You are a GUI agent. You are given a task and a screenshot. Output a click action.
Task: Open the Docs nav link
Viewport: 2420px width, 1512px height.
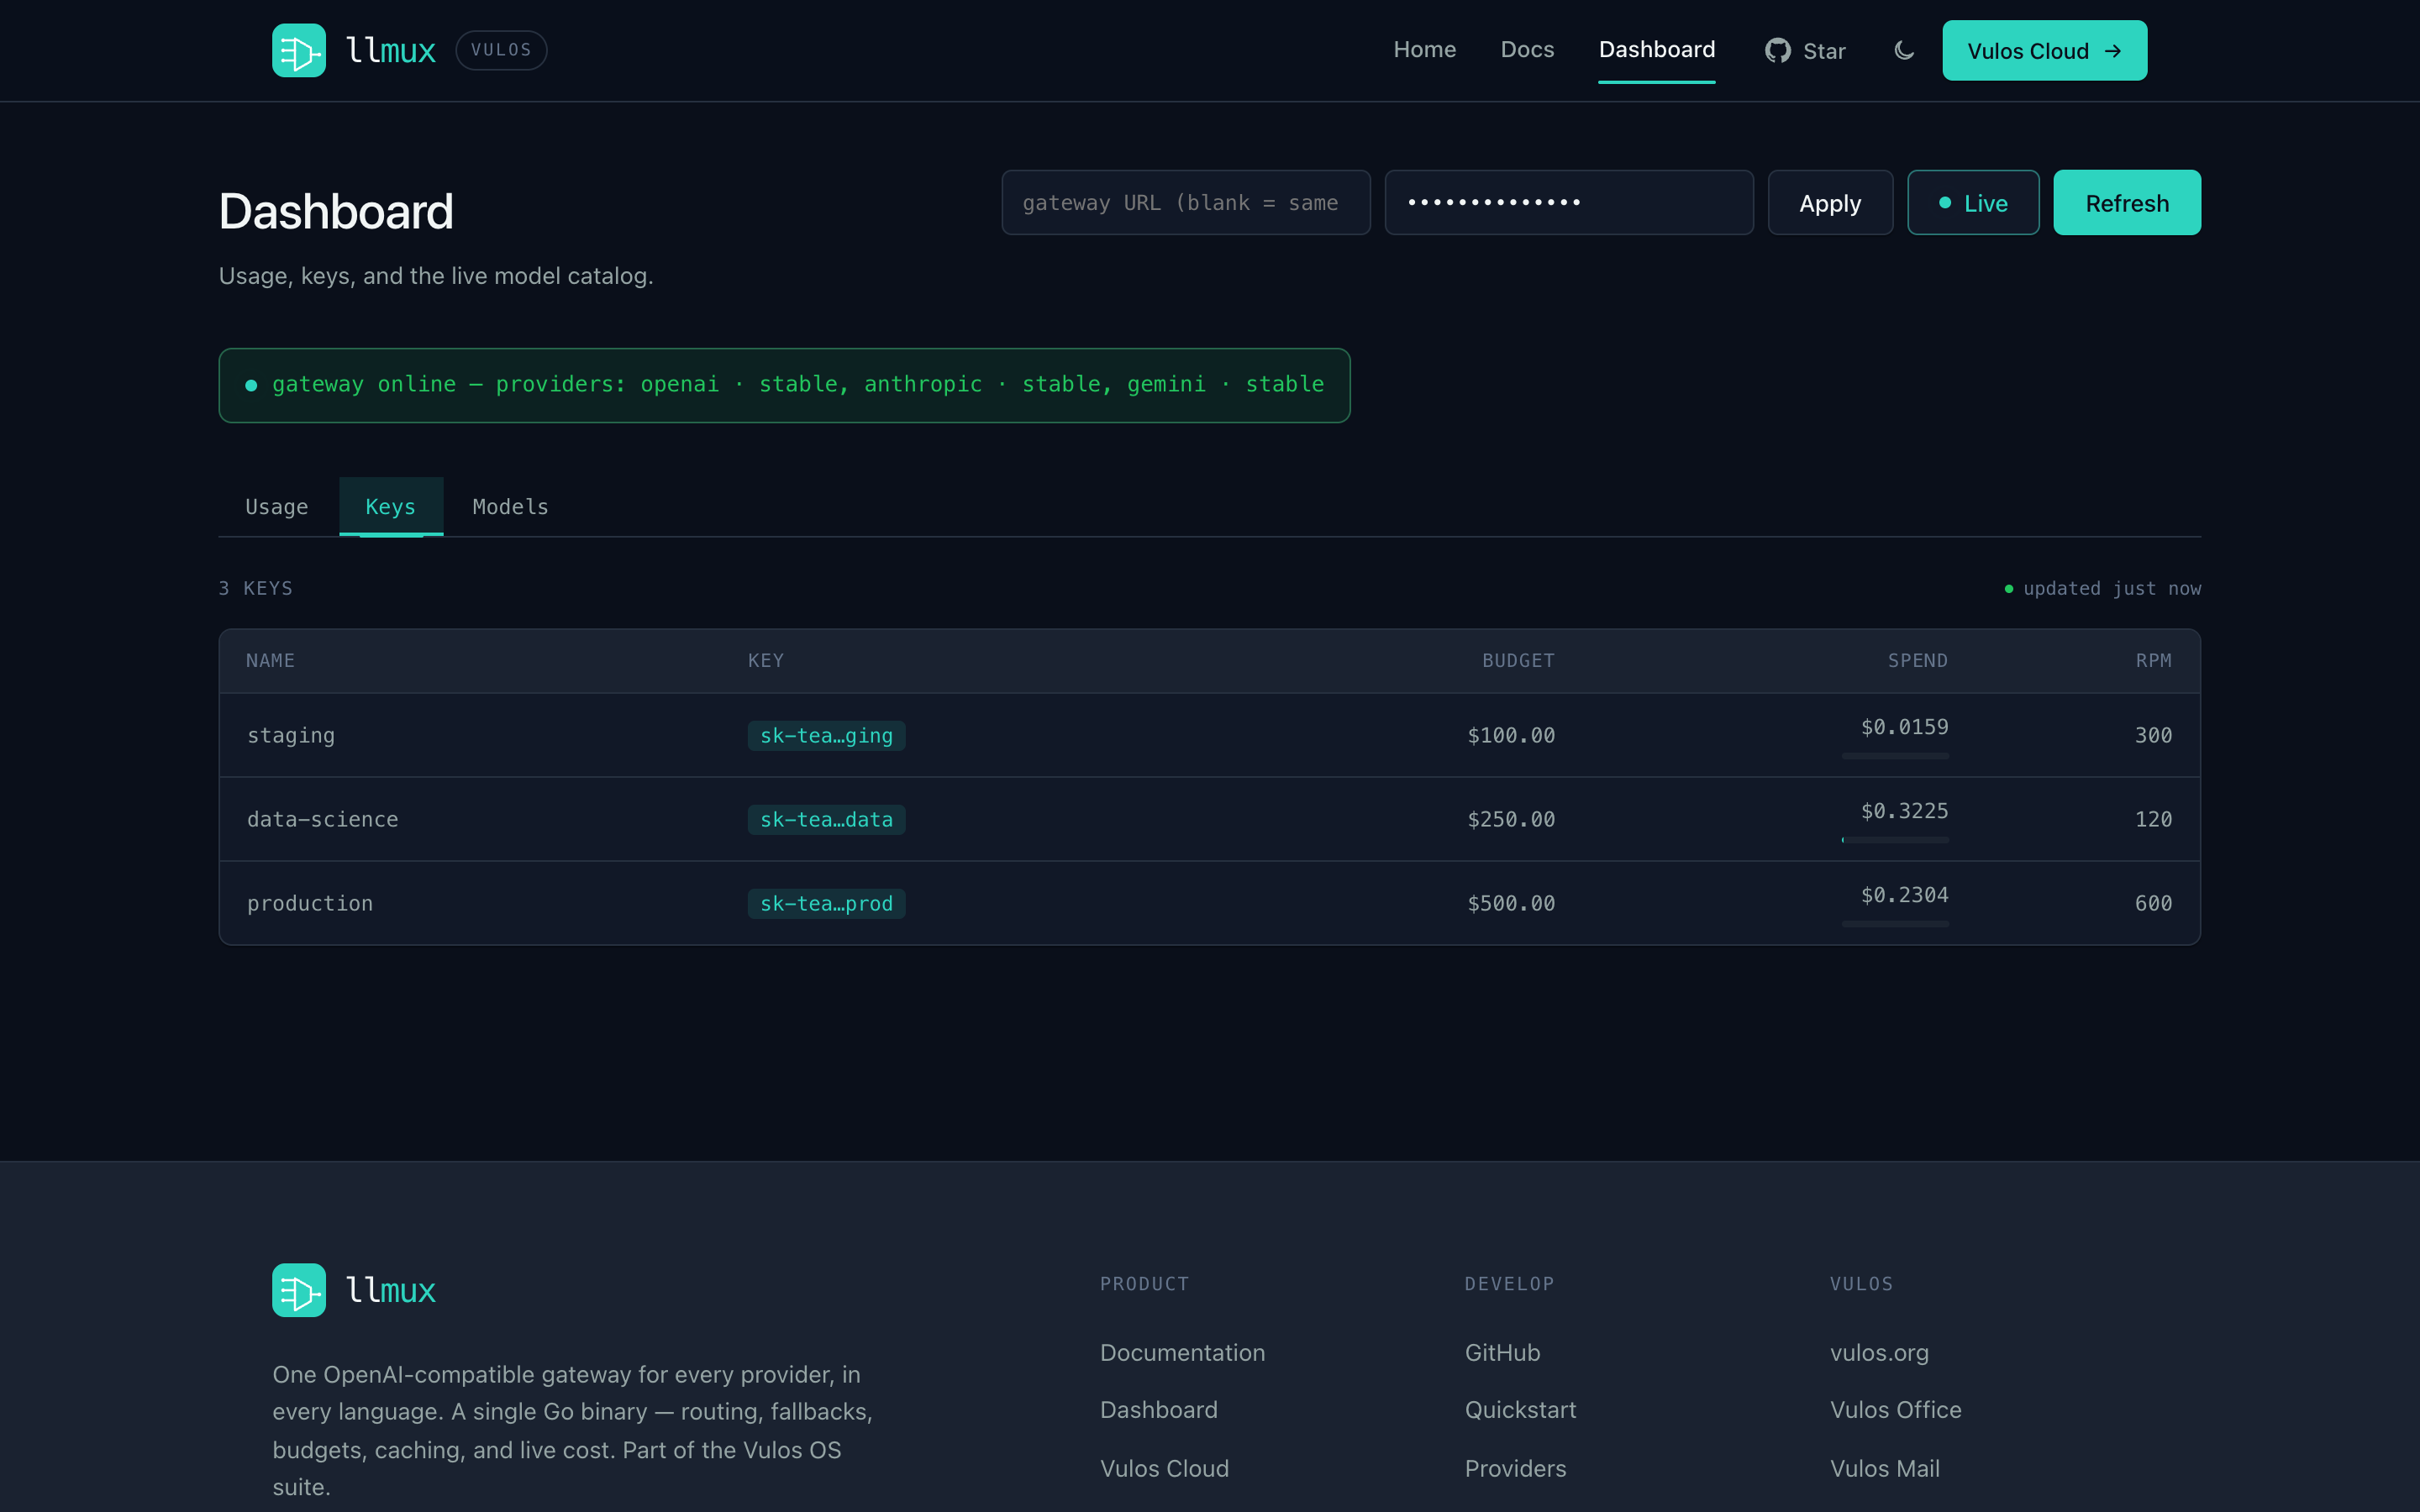[1527, 50]
